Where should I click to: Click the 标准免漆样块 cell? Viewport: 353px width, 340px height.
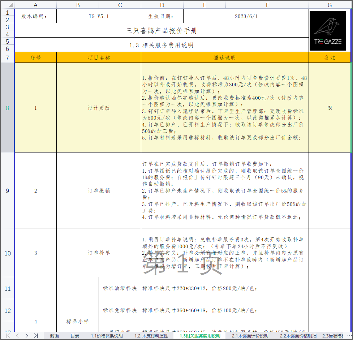point(120,310)
